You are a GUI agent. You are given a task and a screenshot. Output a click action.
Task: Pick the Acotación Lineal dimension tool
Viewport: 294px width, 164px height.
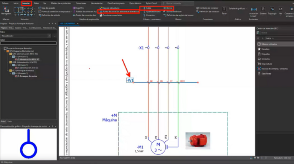click(253, 12)
